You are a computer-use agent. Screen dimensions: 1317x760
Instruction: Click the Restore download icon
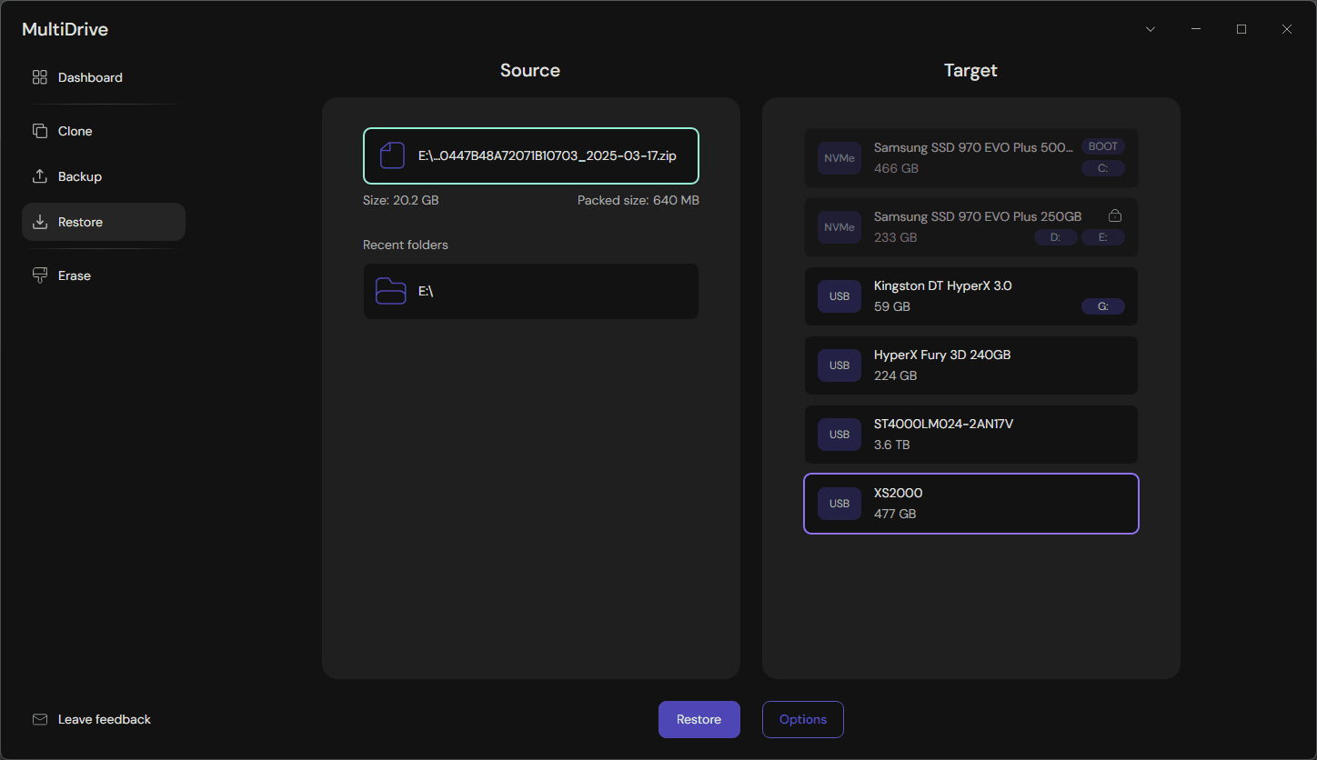(x=39, y=222)
